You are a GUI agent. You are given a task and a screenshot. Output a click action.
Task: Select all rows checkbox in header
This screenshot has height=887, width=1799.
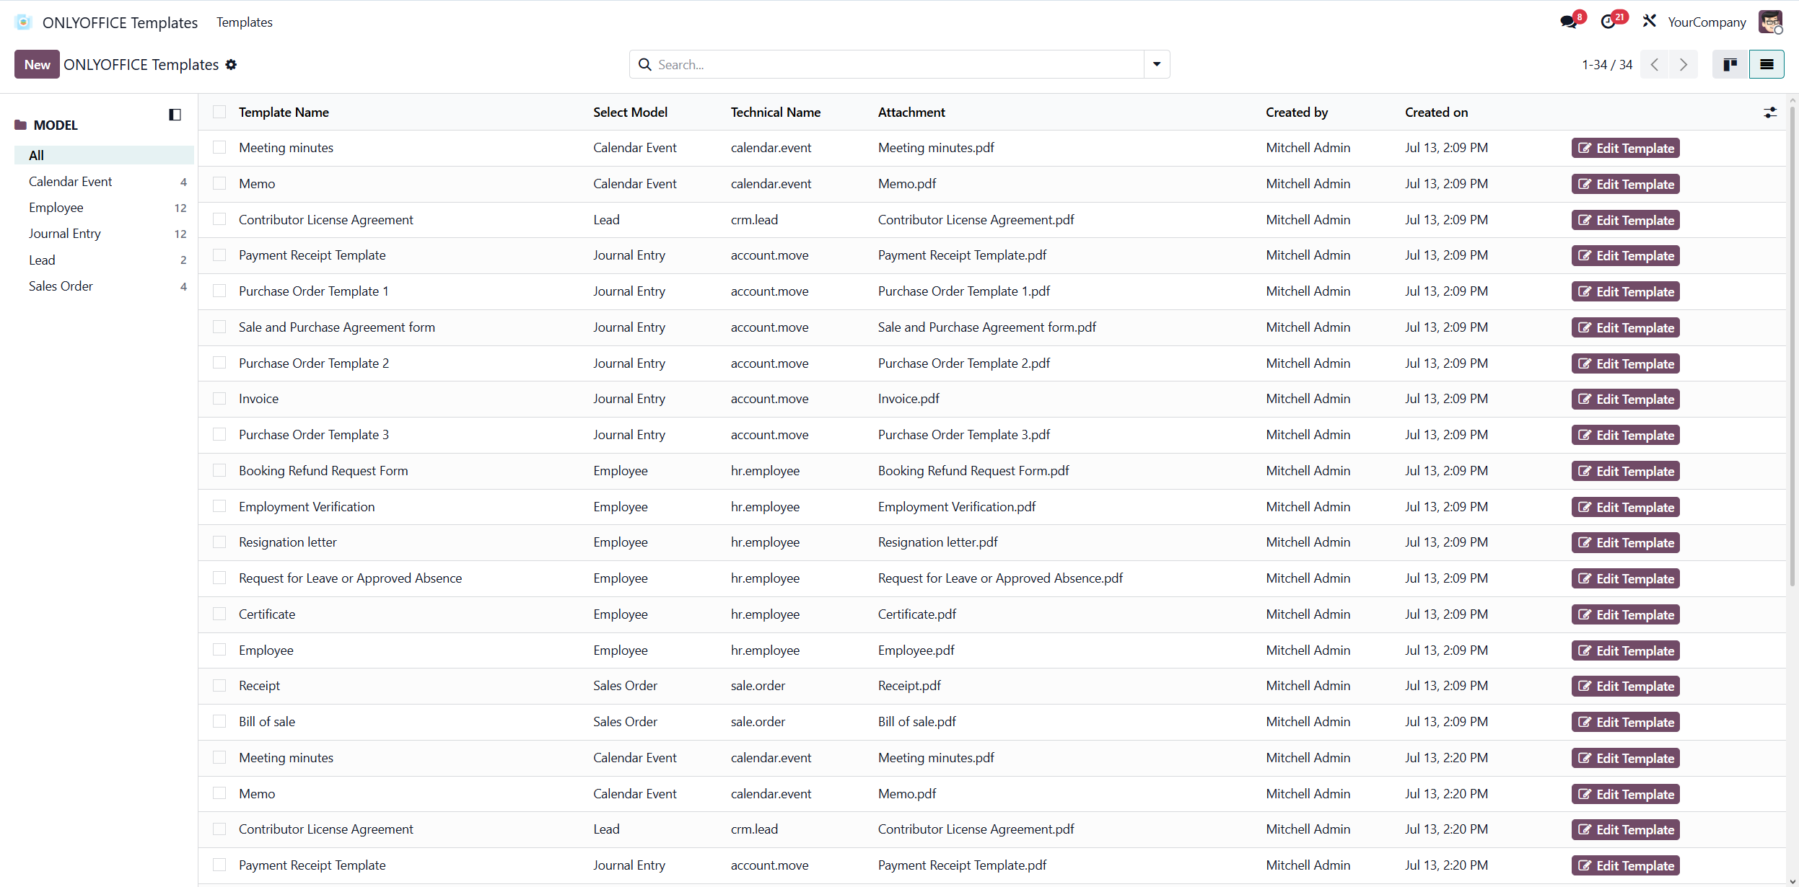[219, 112]
